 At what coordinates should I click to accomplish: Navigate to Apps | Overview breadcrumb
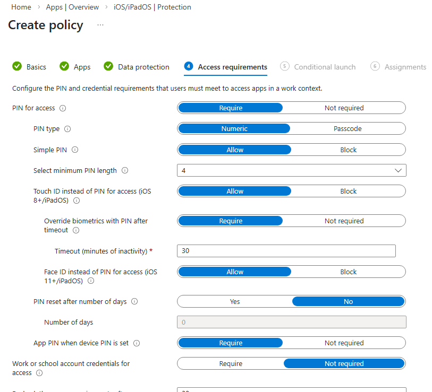(72, 7)
